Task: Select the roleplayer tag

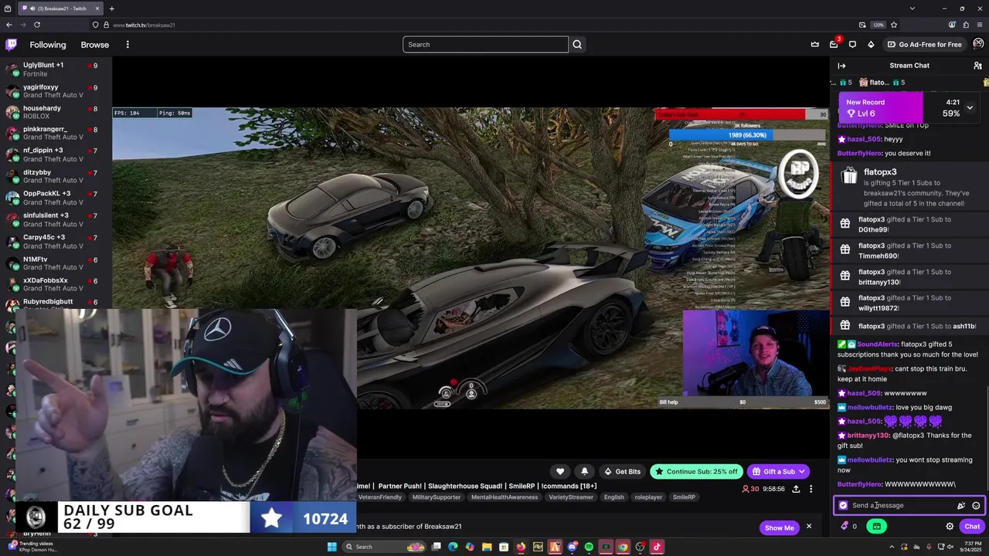Action: click(648, 497)
